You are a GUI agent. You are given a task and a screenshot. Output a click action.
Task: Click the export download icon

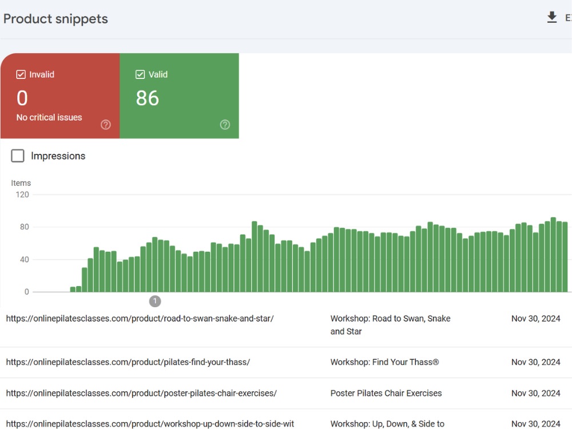tap(552, 17)
